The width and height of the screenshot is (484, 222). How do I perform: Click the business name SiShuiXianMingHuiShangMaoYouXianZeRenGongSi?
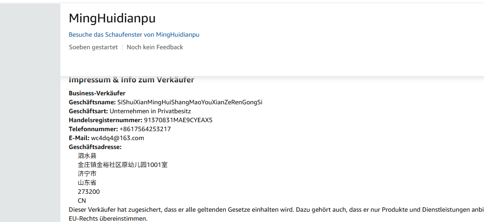pos(186,102)
